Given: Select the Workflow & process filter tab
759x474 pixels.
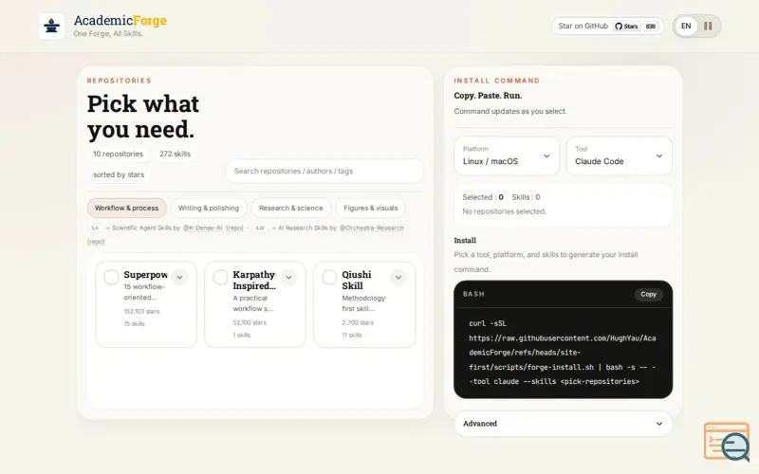Looking at the screenshot, I should click(127, 208).
